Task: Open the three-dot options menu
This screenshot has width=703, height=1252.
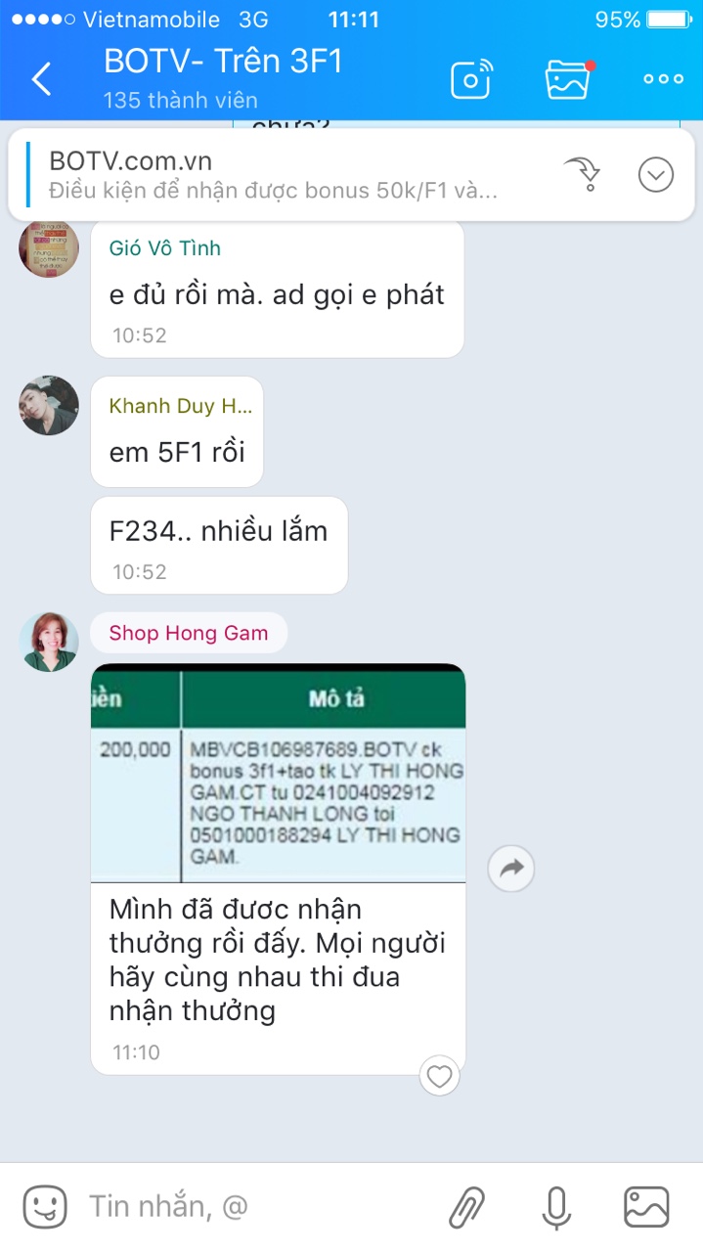Action: click(x=663, y=79)
